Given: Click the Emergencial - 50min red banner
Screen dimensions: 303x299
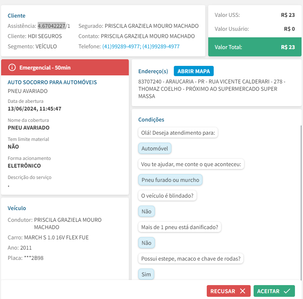Looking at the screenshot, I should click(65, 67).
